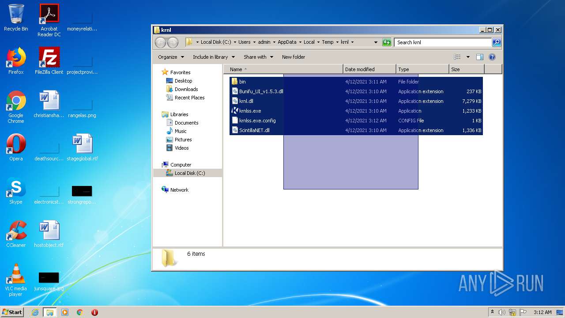Open the Opera icon in taskbar
The width and height of the screenshot is (565, 318).
[94, 312]
